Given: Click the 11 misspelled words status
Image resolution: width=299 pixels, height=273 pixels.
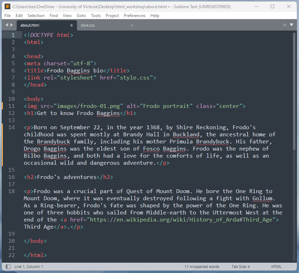Looking at the screenshot, I should pyautogui.click(x=202, y=267).
